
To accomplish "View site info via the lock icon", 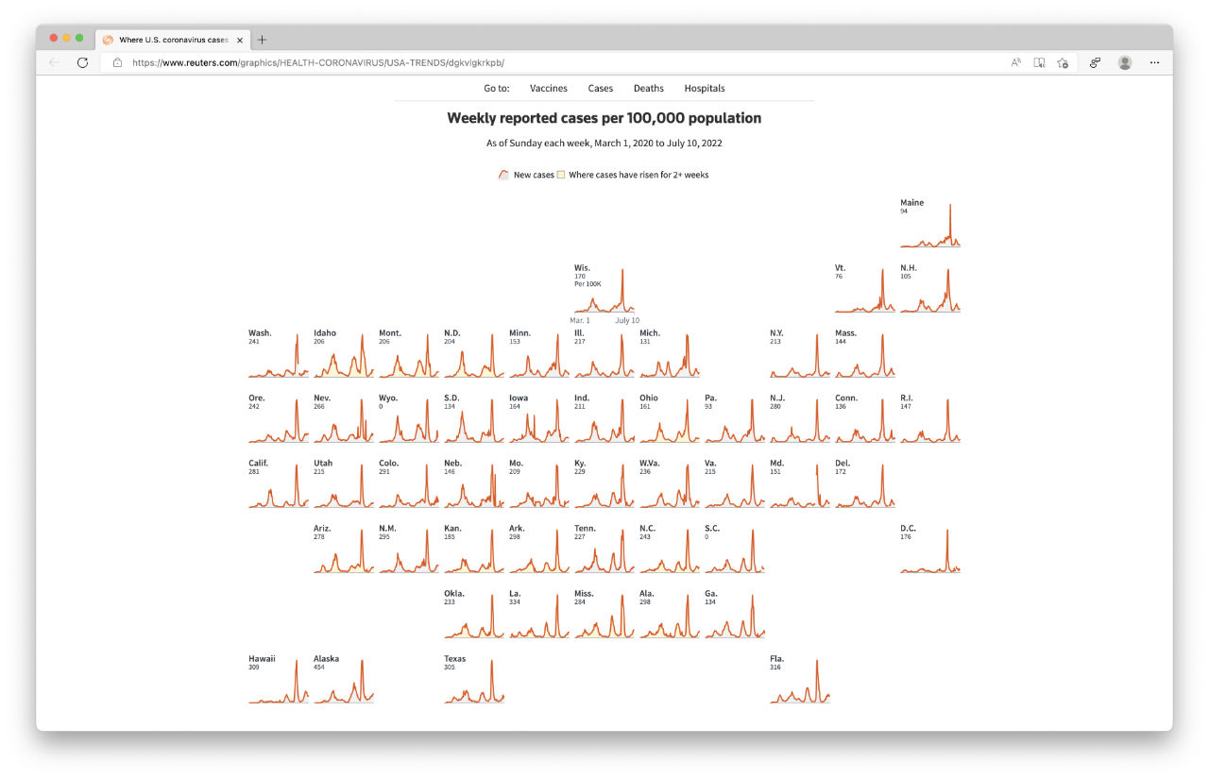I will pyautogui.click(x=118, y=62).
